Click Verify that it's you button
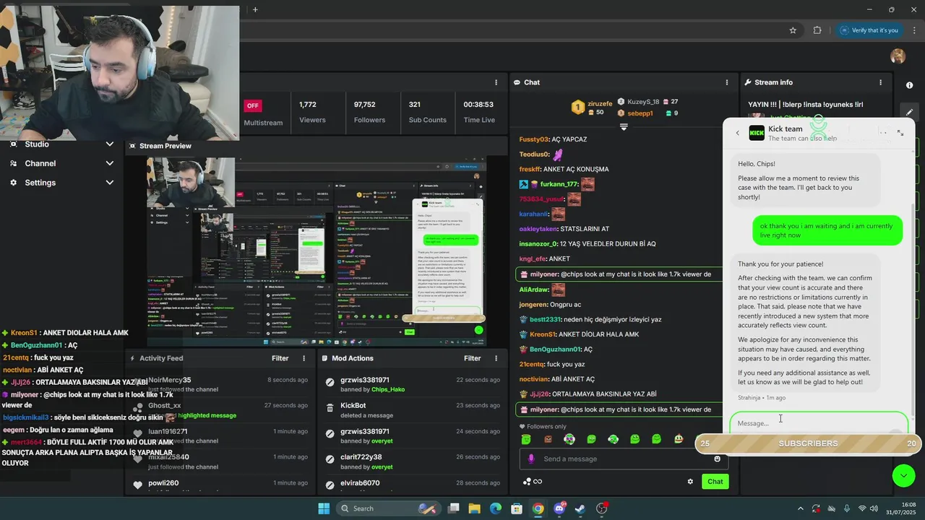Image resolution: width=925 pixels, height=520 pixels. coord(869,30)
